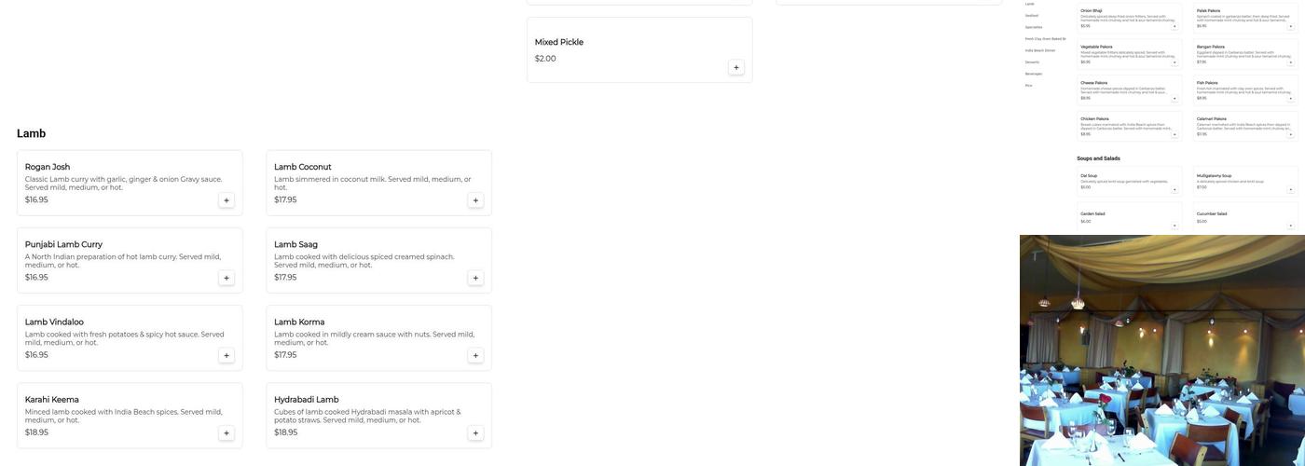Click the Lamb section heading
Image resolution: width=1305 pixels, height=466 pixels.
pyautogui.click(x=31, y=133)
